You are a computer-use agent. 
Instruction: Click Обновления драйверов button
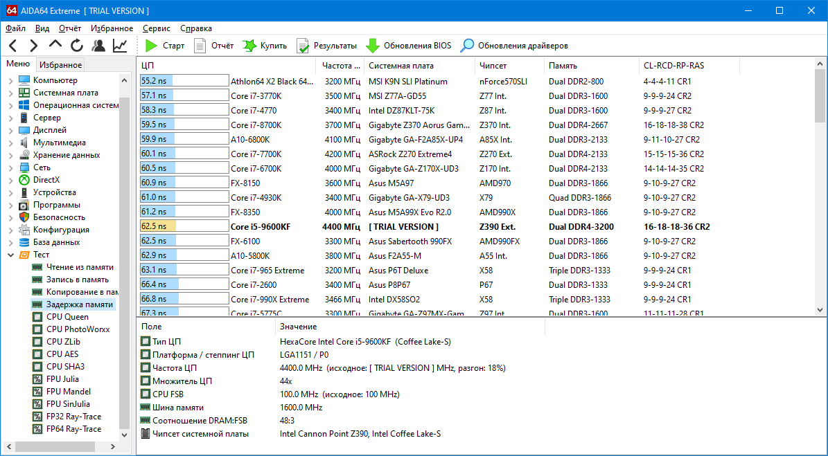pos(514,46)
